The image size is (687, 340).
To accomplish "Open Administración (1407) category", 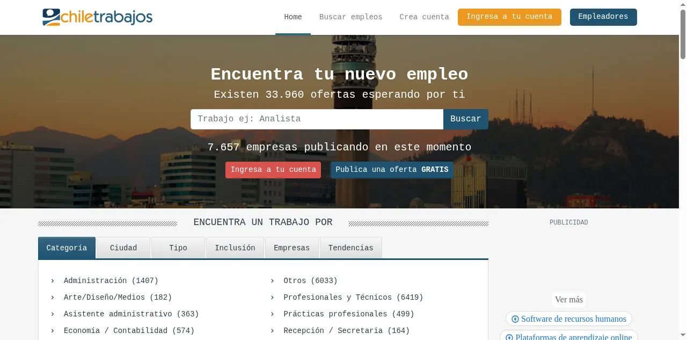I will 111,281.
